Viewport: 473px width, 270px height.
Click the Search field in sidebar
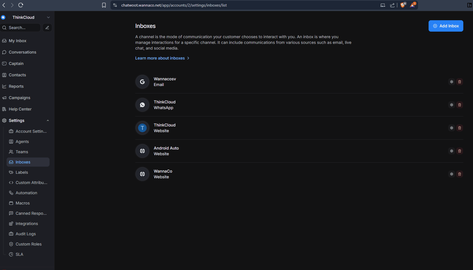pos(21,28)
